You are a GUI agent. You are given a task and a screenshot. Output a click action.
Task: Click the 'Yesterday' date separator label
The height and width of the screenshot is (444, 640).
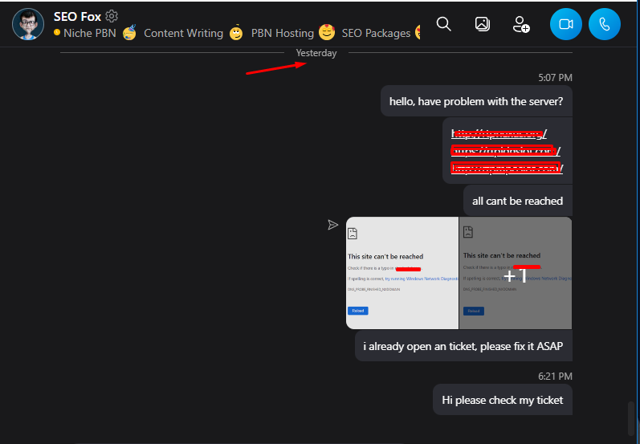(316, 53)
